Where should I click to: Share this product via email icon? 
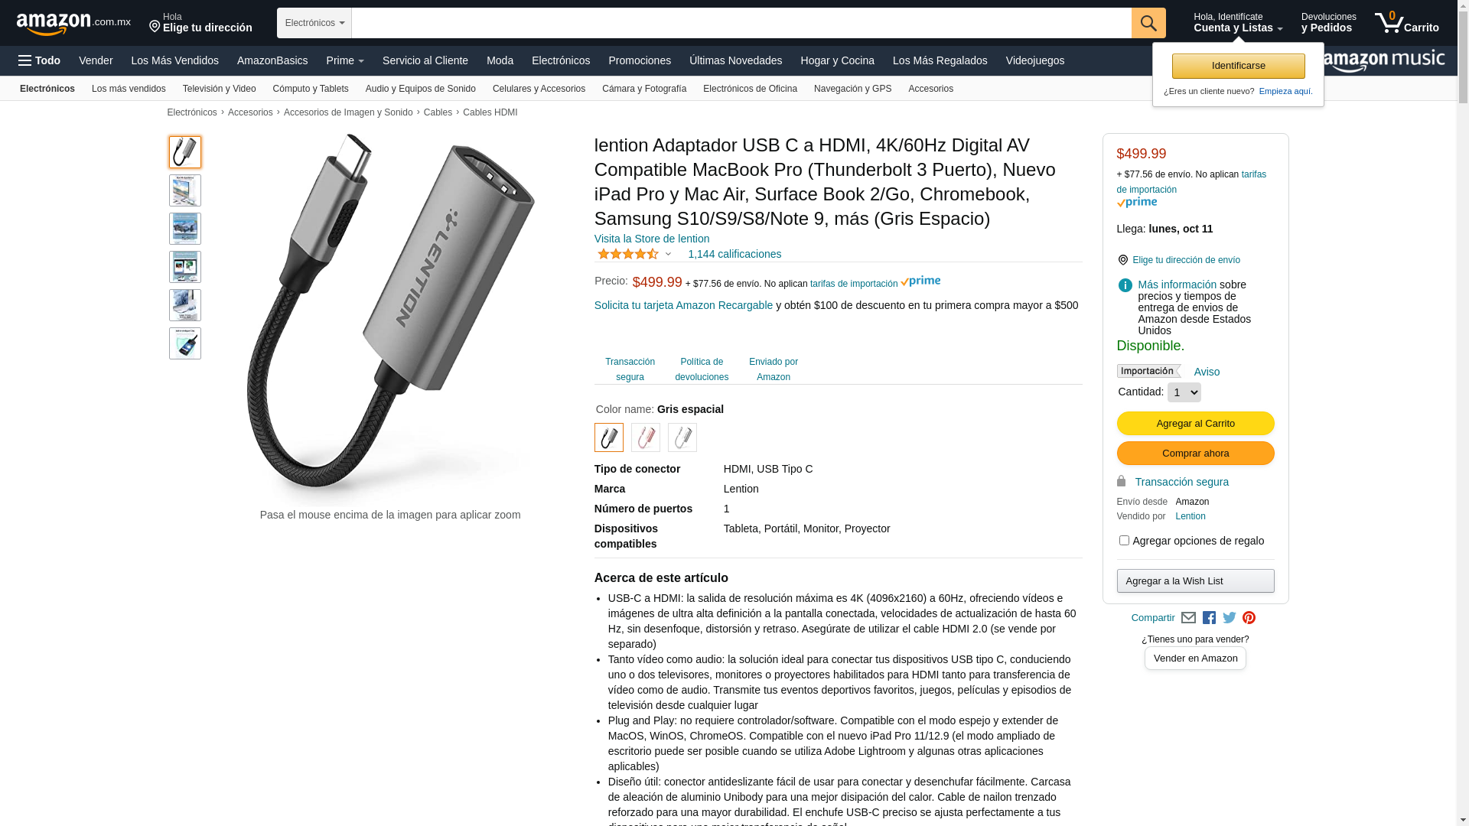[x=1188, y=618]
